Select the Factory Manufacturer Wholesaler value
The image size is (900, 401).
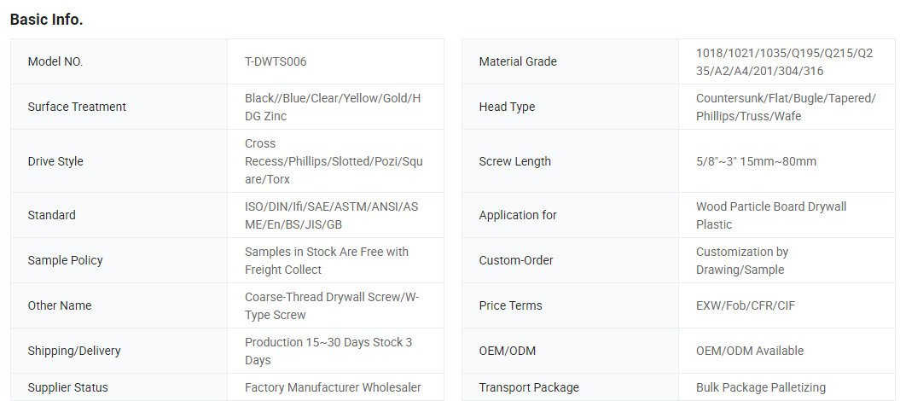click(333, 387)
